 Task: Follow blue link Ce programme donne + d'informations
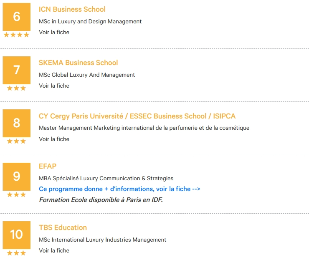pos(119,189)
